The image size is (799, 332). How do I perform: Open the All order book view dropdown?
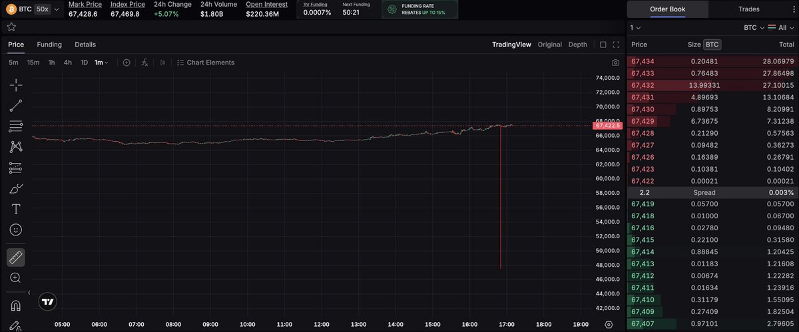coord(782,28)
